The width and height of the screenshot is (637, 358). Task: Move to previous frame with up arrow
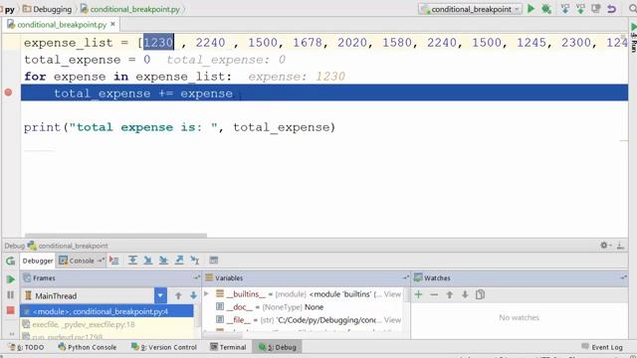pyautogui.click(x=178, y=295)
